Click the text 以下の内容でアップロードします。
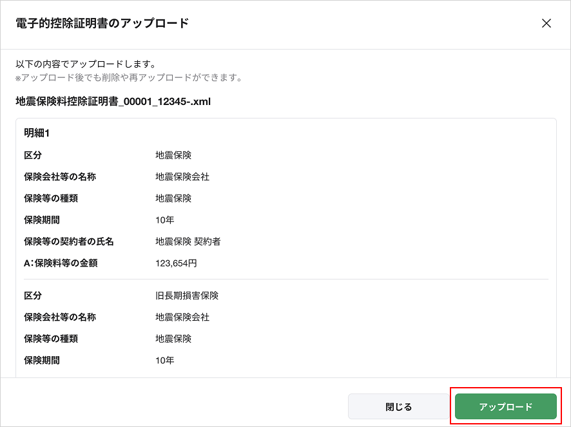Viewport: 571px width, 427px height. (x=86, y=64)
